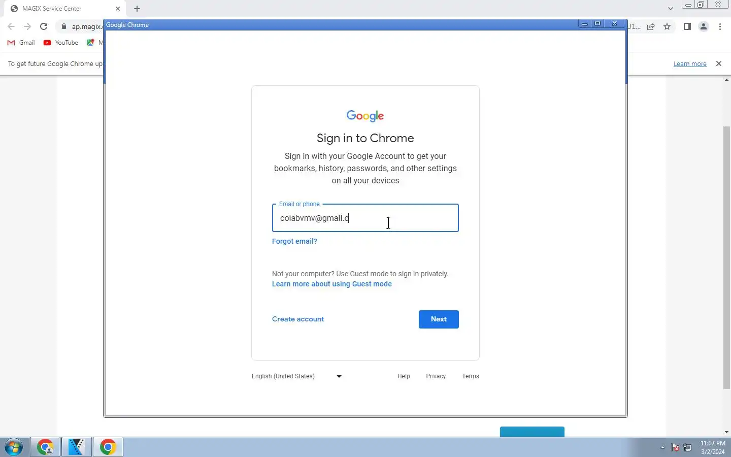This screenshot has width=731, height=457.
Task: Click the scroll down arrow of page scrollbar
Action: click(x=727, y=432)
